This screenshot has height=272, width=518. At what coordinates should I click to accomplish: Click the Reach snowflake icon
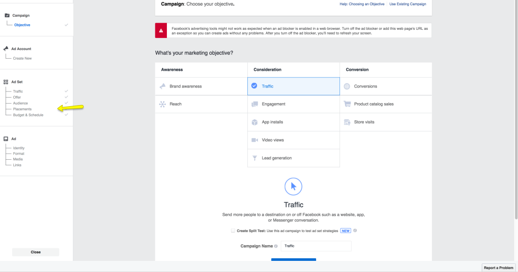pyautogui.click(x=162, y=104)
